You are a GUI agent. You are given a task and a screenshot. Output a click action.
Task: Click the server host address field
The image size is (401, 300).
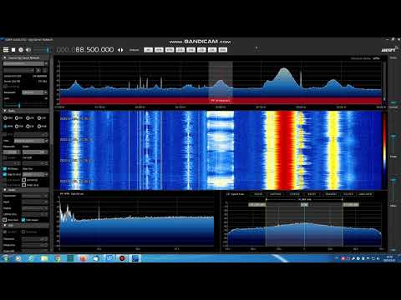point(18,70)
